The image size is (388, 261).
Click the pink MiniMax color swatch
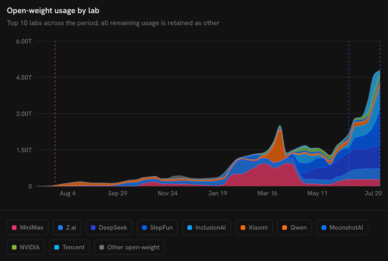pos(14,228)
